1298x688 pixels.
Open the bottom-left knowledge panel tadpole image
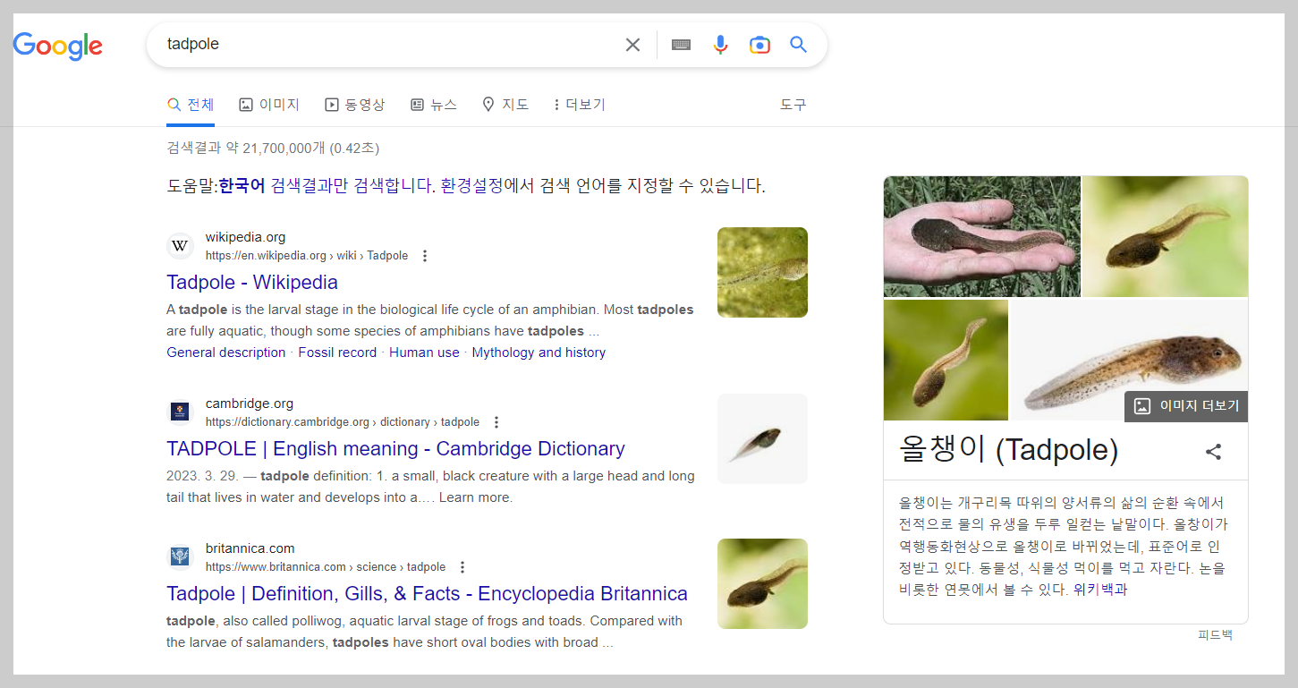point(946,361)
